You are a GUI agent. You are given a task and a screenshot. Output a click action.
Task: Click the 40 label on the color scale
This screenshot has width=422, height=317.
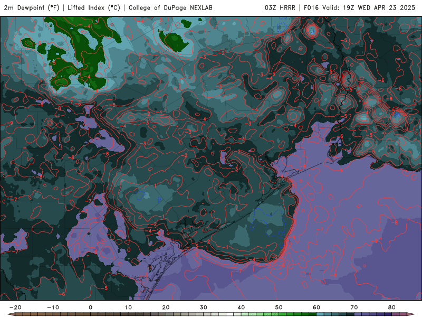[x=241, y=307]
